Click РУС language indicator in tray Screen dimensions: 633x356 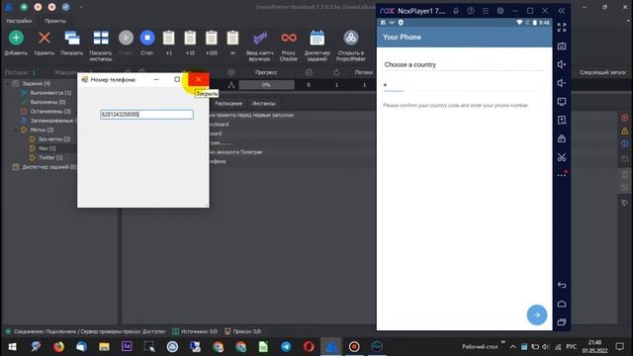pos(572,347)
